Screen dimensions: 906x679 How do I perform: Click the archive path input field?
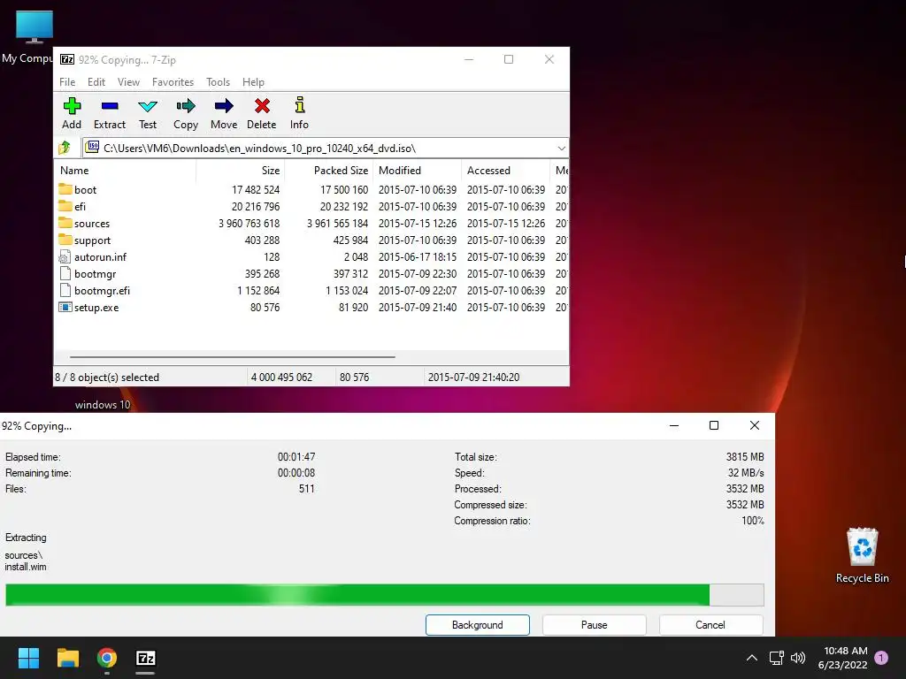point(326,149)
